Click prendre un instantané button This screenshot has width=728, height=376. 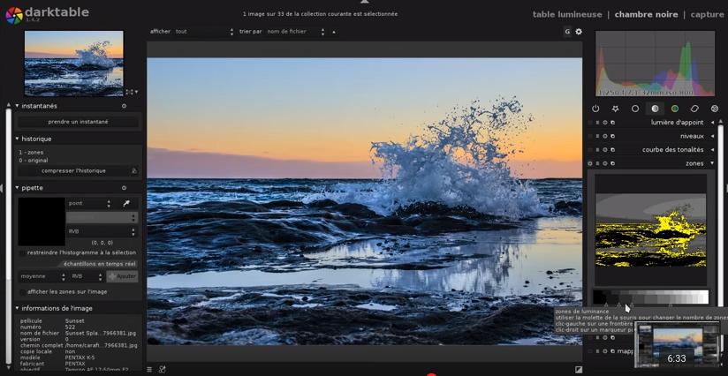[78, 122]
